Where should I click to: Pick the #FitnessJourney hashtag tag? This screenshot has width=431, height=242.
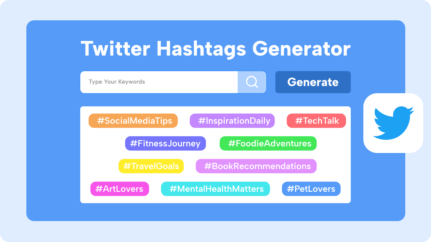166,143
